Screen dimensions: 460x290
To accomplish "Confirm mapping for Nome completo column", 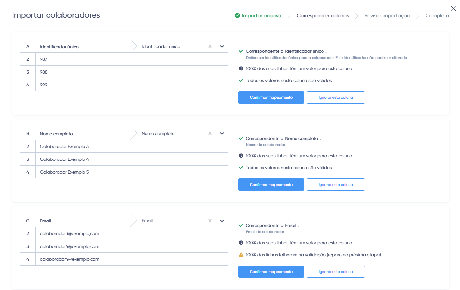I will click(x=271, y=185).
